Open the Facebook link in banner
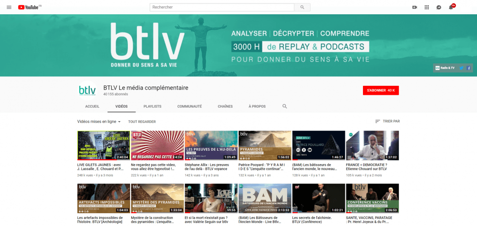This screenshot has height=226, width=477. [x=468, y=68]
